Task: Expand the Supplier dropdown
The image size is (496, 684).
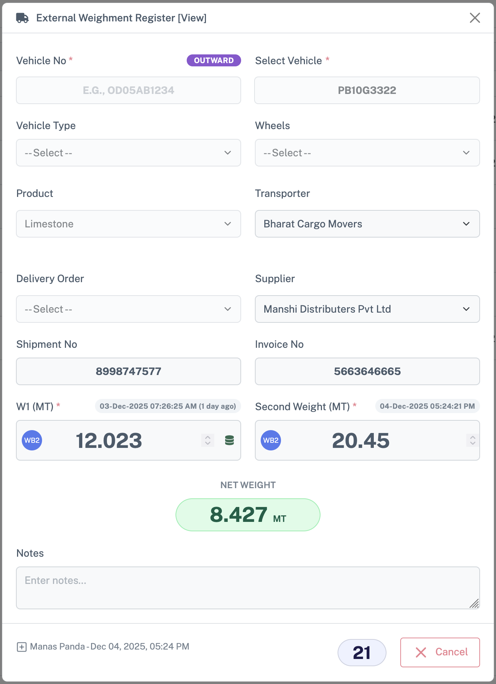Action: (x=367, y=309)
